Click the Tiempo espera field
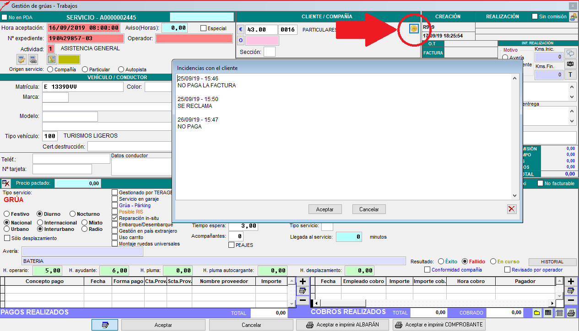The image size is (579, 331). point(243,226)
